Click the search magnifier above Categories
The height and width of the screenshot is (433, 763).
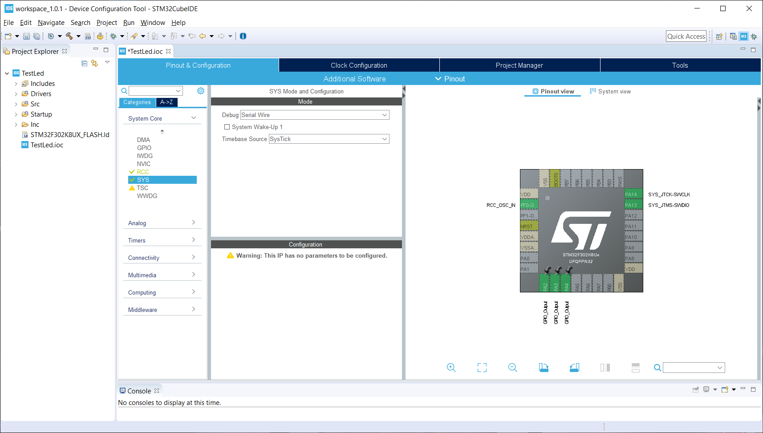point(124,91)
